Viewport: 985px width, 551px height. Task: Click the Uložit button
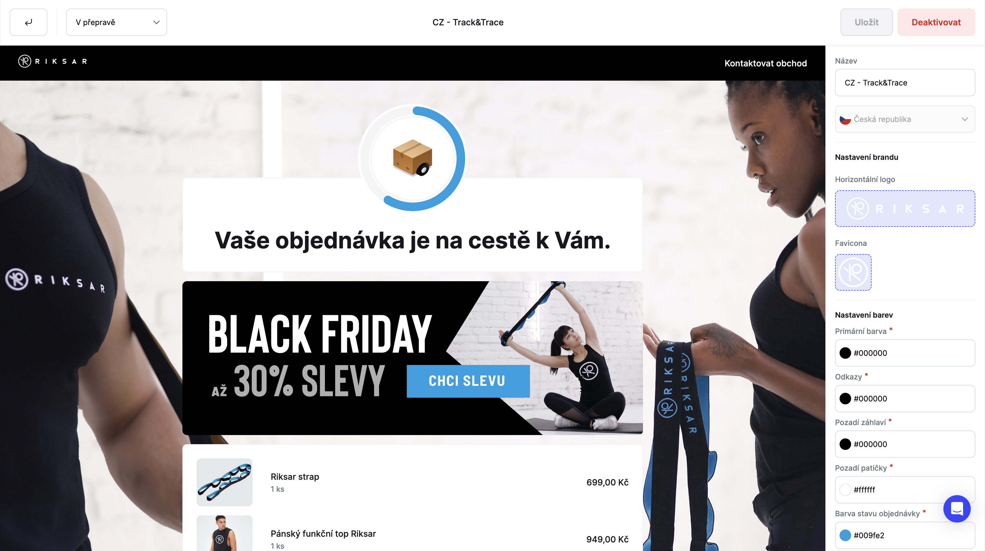(x=866, y=22)
